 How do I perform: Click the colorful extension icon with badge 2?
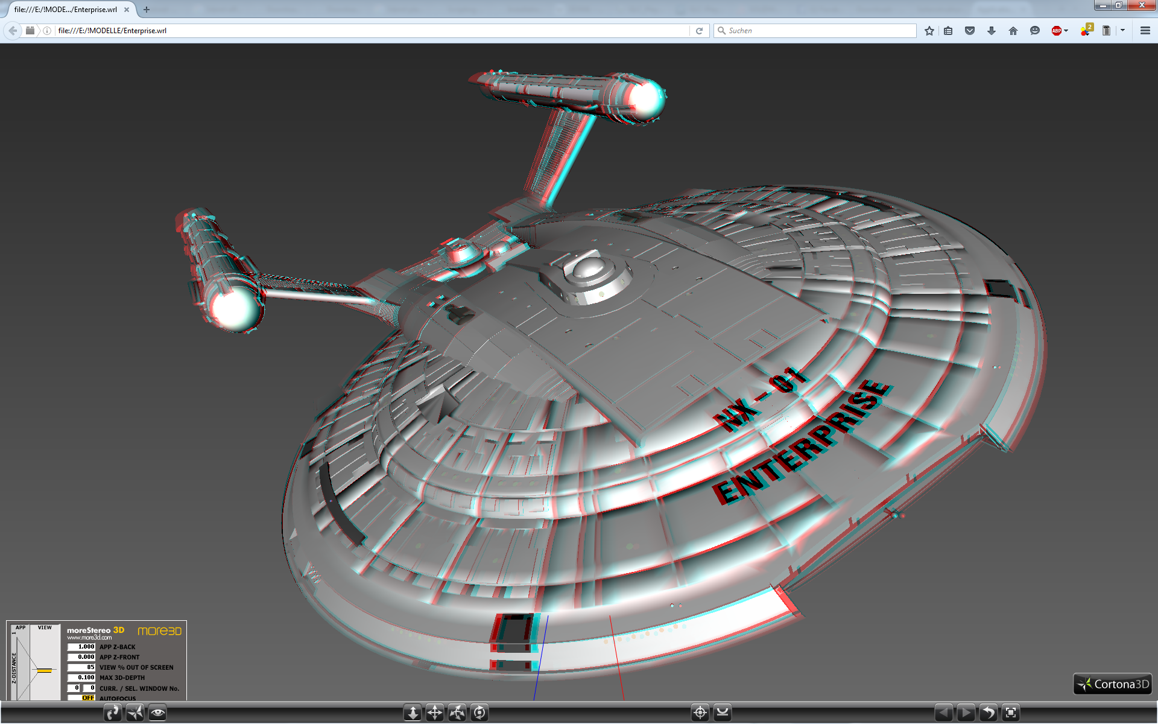click(1086, 30)
